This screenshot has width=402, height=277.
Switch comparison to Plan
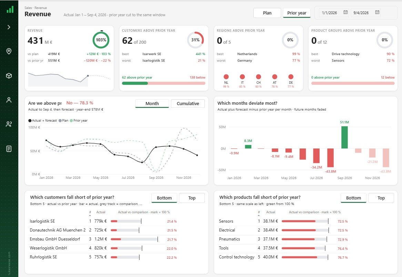pos(267,13)
